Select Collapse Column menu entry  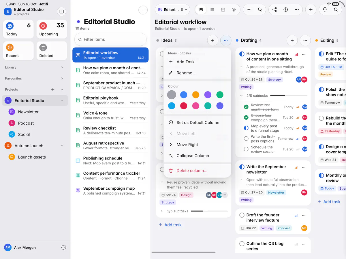(197, 156)
